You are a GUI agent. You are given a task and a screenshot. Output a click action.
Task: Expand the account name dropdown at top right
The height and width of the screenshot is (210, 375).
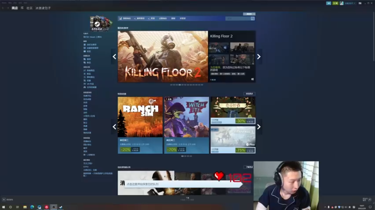coord(350,3)
